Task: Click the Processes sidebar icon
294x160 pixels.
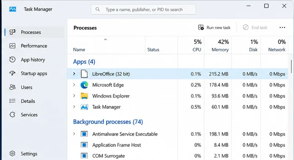Action: coord(12,32)
